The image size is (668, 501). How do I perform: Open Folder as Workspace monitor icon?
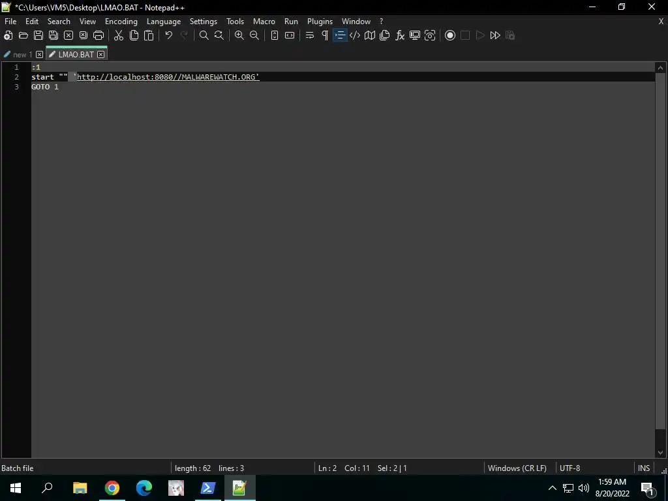[x=415, y=35]
